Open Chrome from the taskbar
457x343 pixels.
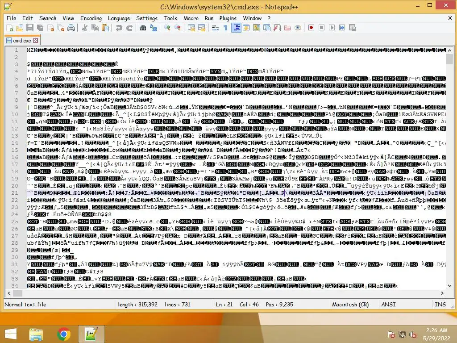(63, 334)
